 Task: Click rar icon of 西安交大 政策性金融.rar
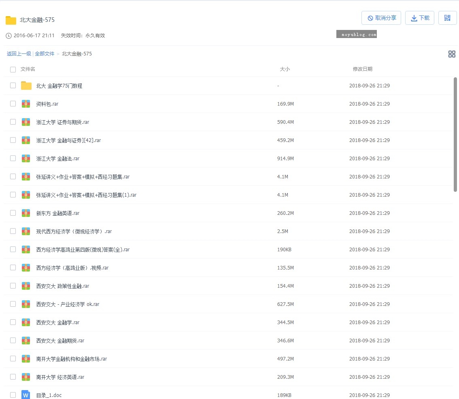click(26, 286)
